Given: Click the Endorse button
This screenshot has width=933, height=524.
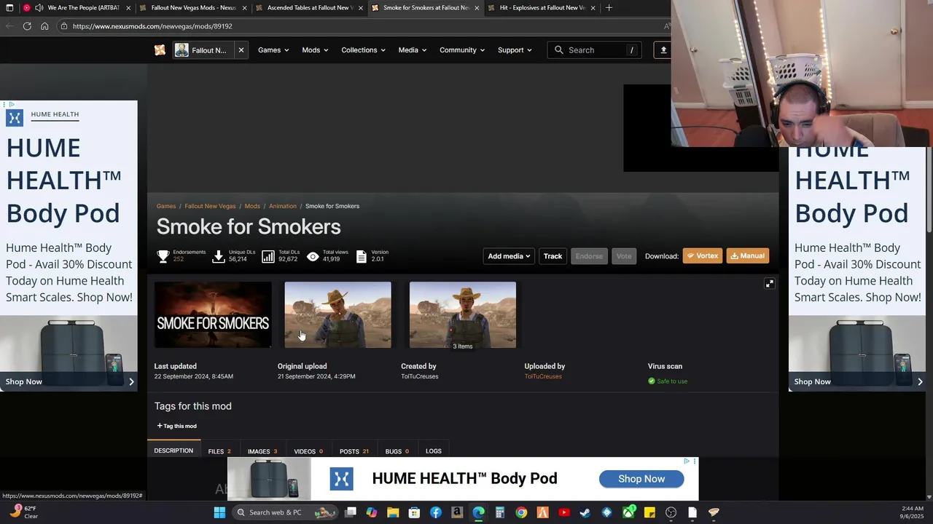Looking at the screenshot, I should click(589, 256).
